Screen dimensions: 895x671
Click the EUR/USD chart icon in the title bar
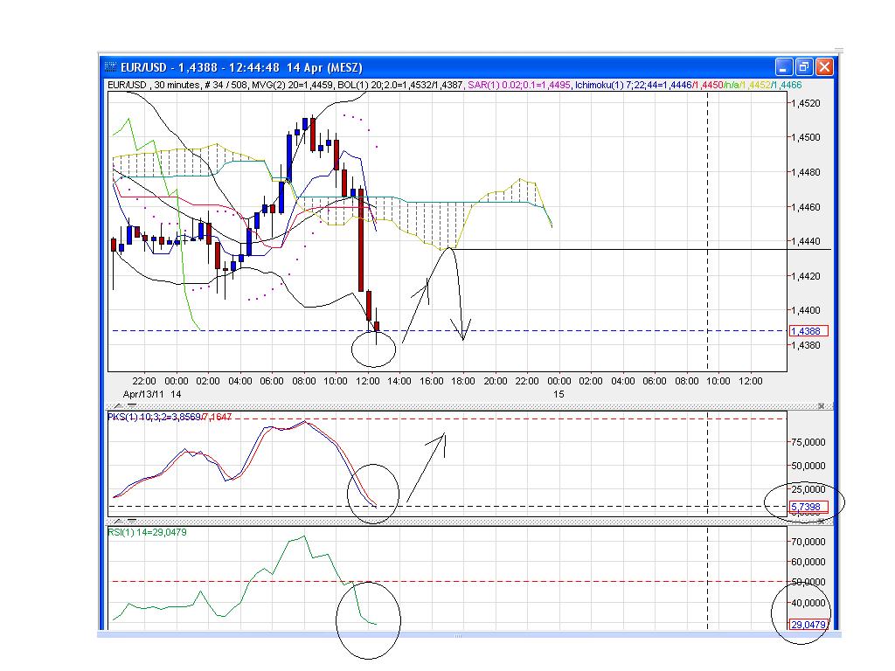pos(111,67)
